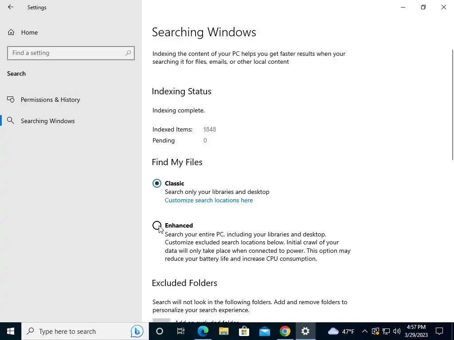The height and width of the screenshot is (340, 454).
Task: Open the volume speaker tray icon
Action: click(397, 331)
